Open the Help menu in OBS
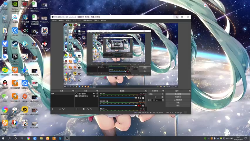The image size is (250, 141). tap(103, 20)
